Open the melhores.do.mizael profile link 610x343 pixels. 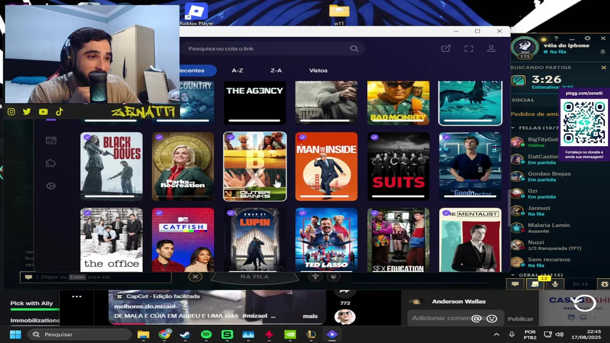tap(144, 306)
